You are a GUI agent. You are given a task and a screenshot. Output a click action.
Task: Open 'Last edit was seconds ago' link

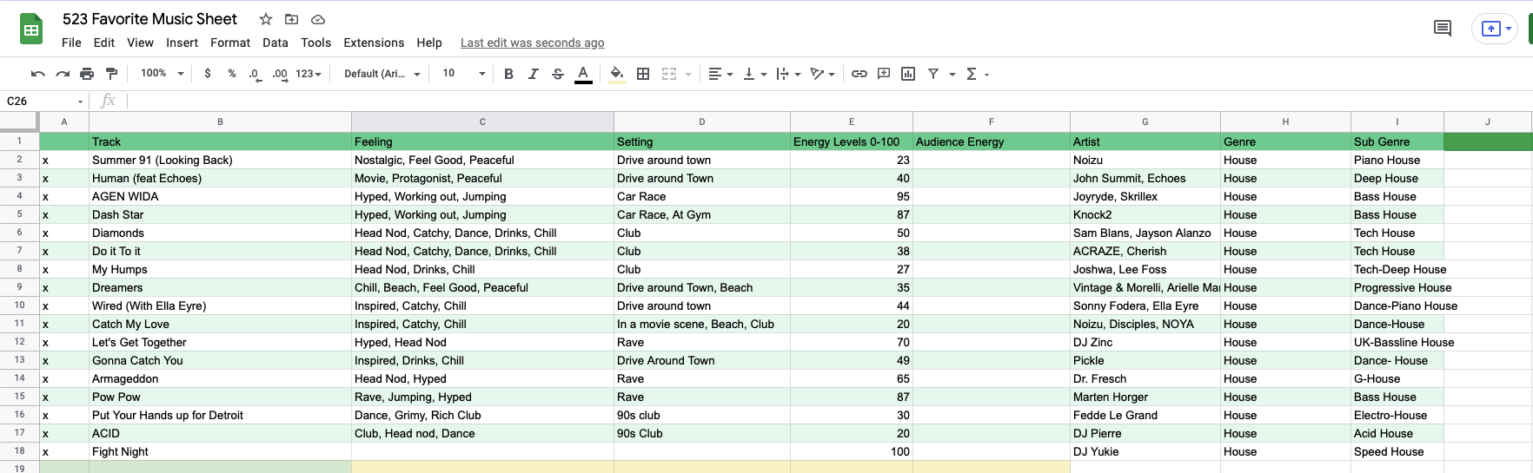click(x=533, y=43)
